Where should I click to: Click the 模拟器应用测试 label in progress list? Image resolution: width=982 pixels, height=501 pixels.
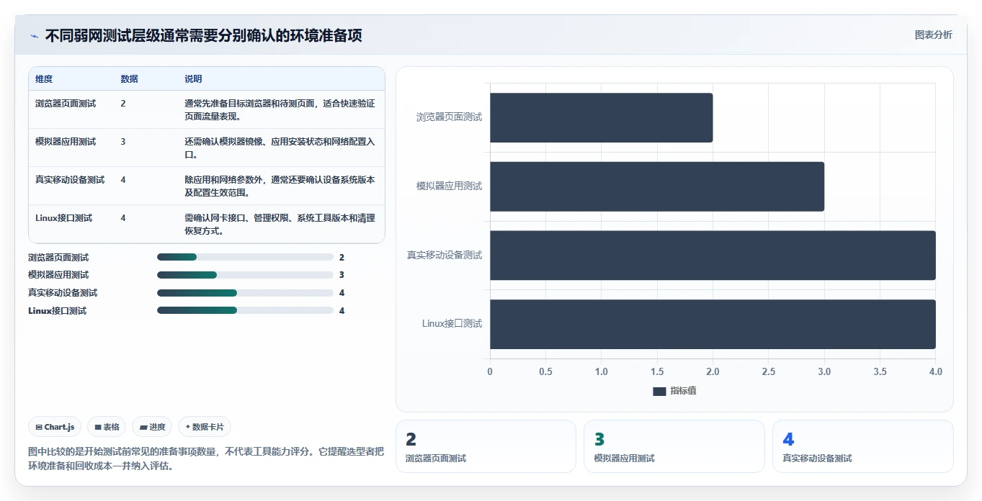58,275
